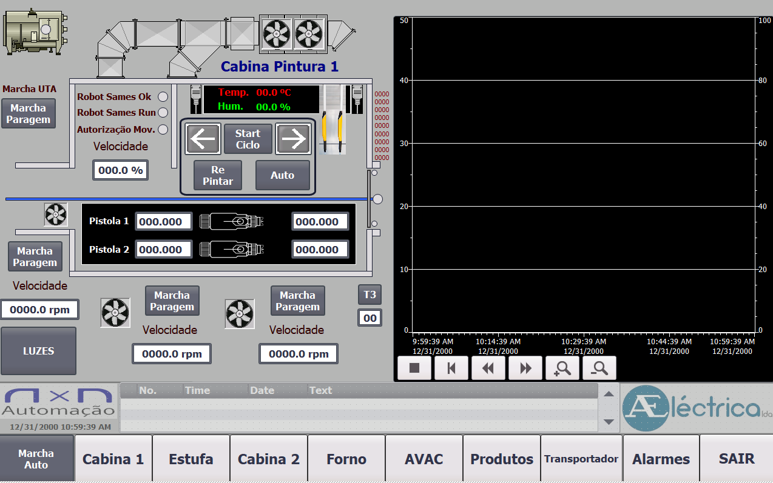Click the Robot Sames Ok indicator
Image resolution: width=773 pixels, height=483 pixels.
163,97
